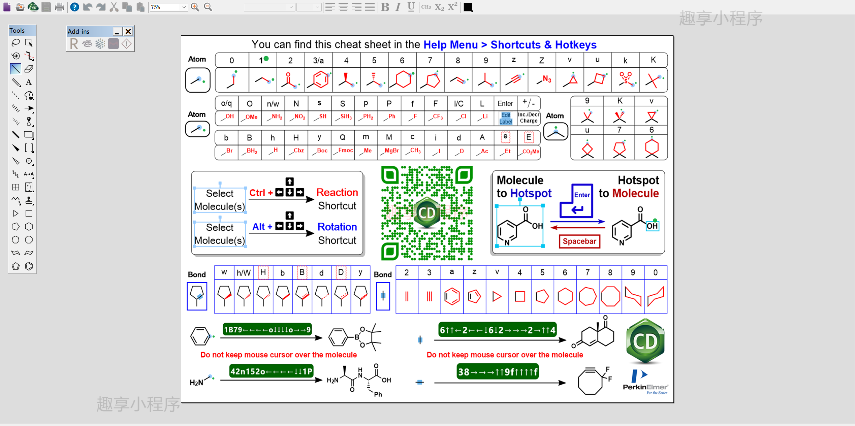Select the Benzene ring tool
Image resolution: width=855 pixels, height=426 pixels.
29,266
